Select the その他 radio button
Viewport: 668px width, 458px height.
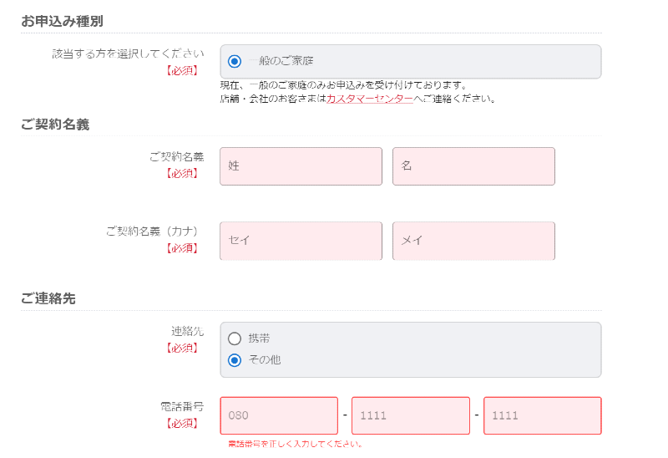(x=235, y=360)
